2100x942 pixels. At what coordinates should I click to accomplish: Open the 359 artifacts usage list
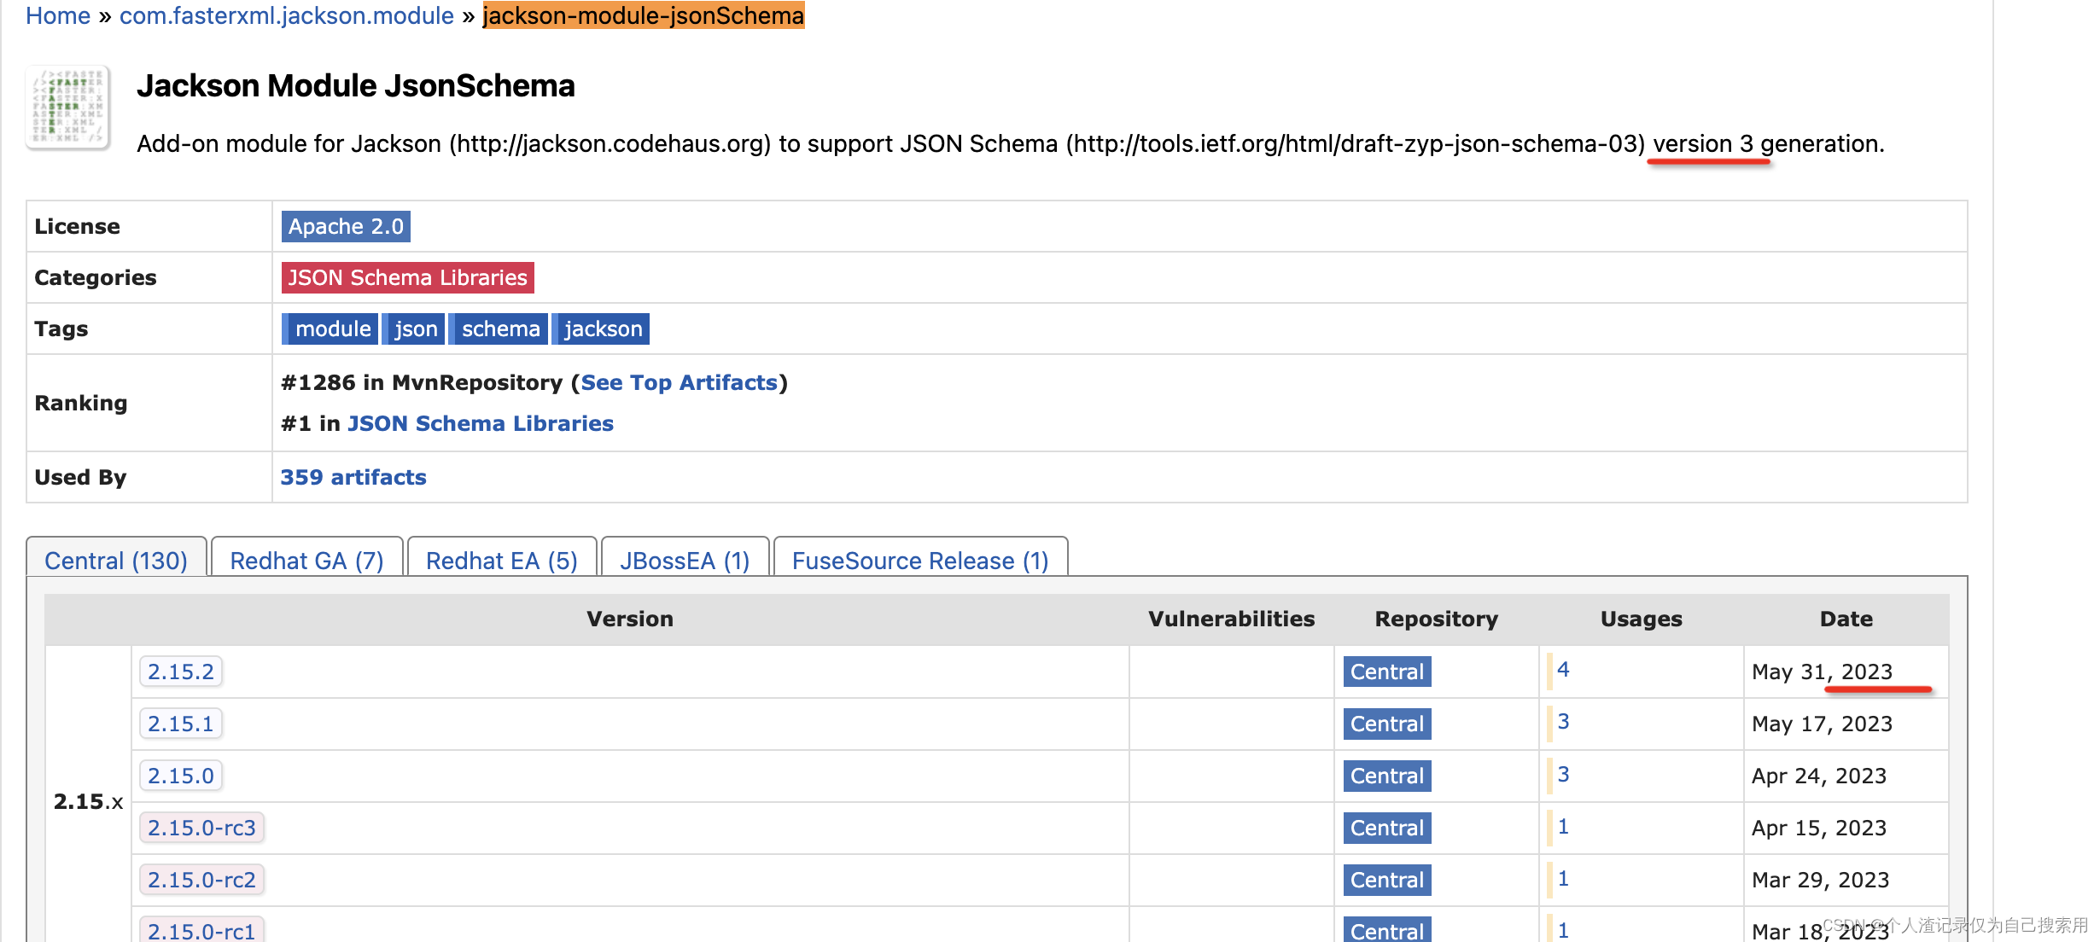click(x=353, y=477)
